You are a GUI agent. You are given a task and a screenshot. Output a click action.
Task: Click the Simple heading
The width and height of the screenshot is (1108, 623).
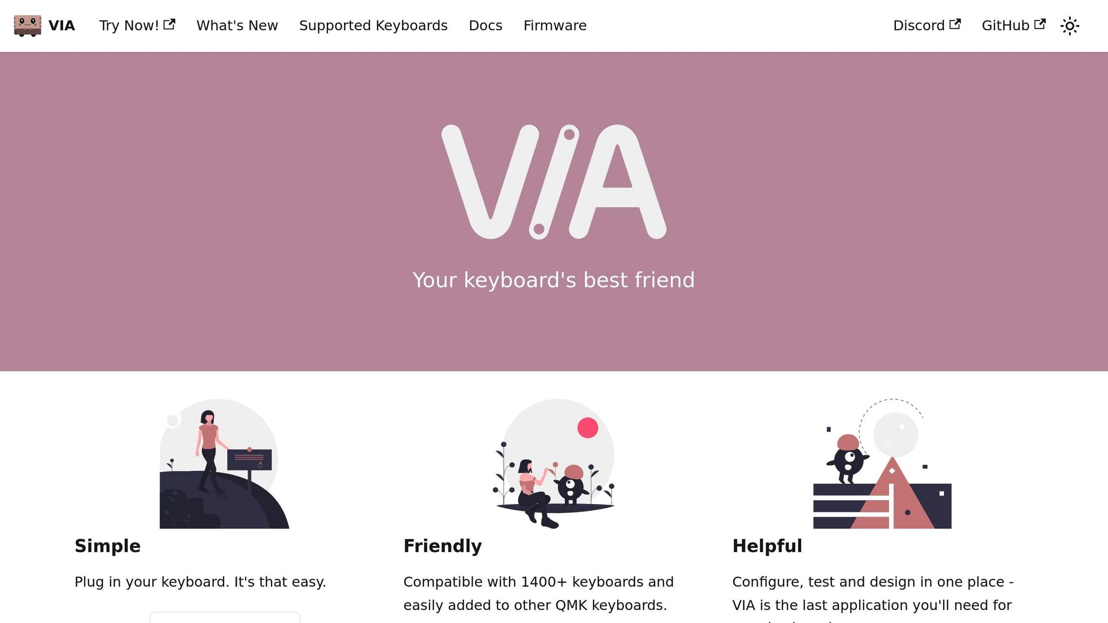point(108,546)
